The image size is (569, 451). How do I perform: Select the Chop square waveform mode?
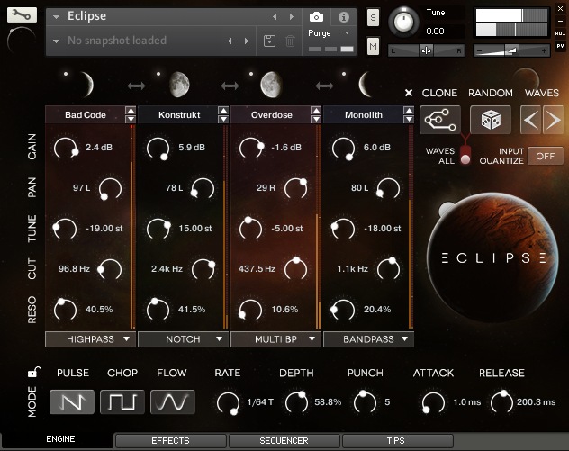(122, 401)
